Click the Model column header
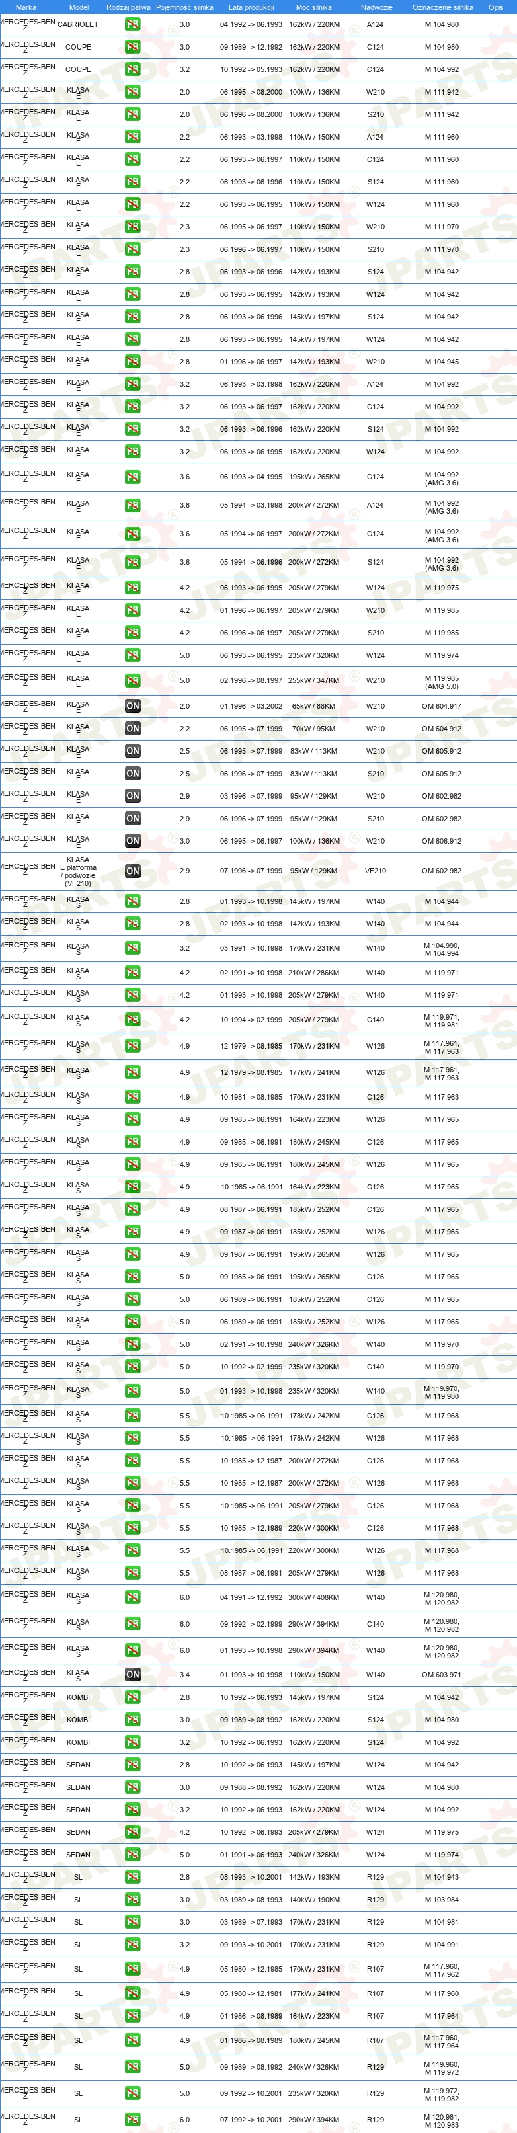The image size is (517, 2133). click(x=79, y=7)
